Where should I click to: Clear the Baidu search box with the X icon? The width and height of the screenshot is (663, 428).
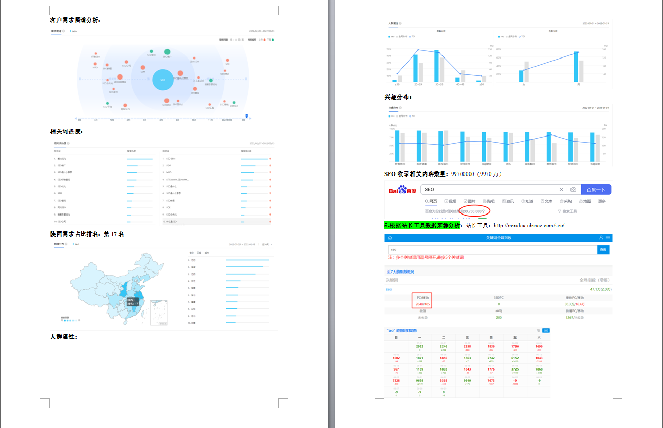point(561,190)
